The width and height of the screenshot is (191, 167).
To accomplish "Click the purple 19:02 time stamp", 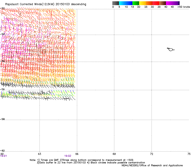I will tap(68, 156).
